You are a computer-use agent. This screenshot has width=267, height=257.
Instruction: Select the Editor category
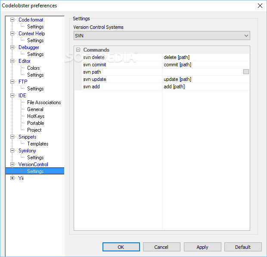pos(25,61)
